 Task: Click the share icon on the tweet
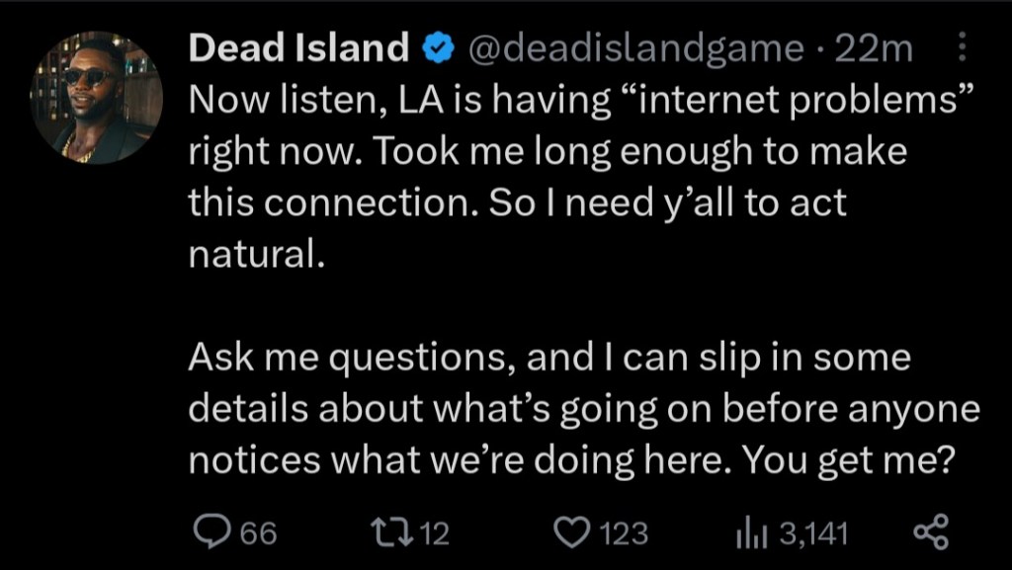click(930, 533)
